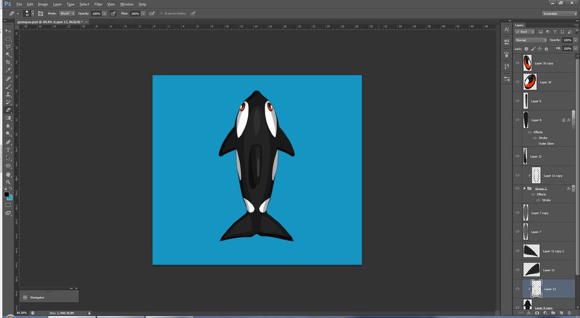Hide Layer 10 visibility eye

coord(517,82)
